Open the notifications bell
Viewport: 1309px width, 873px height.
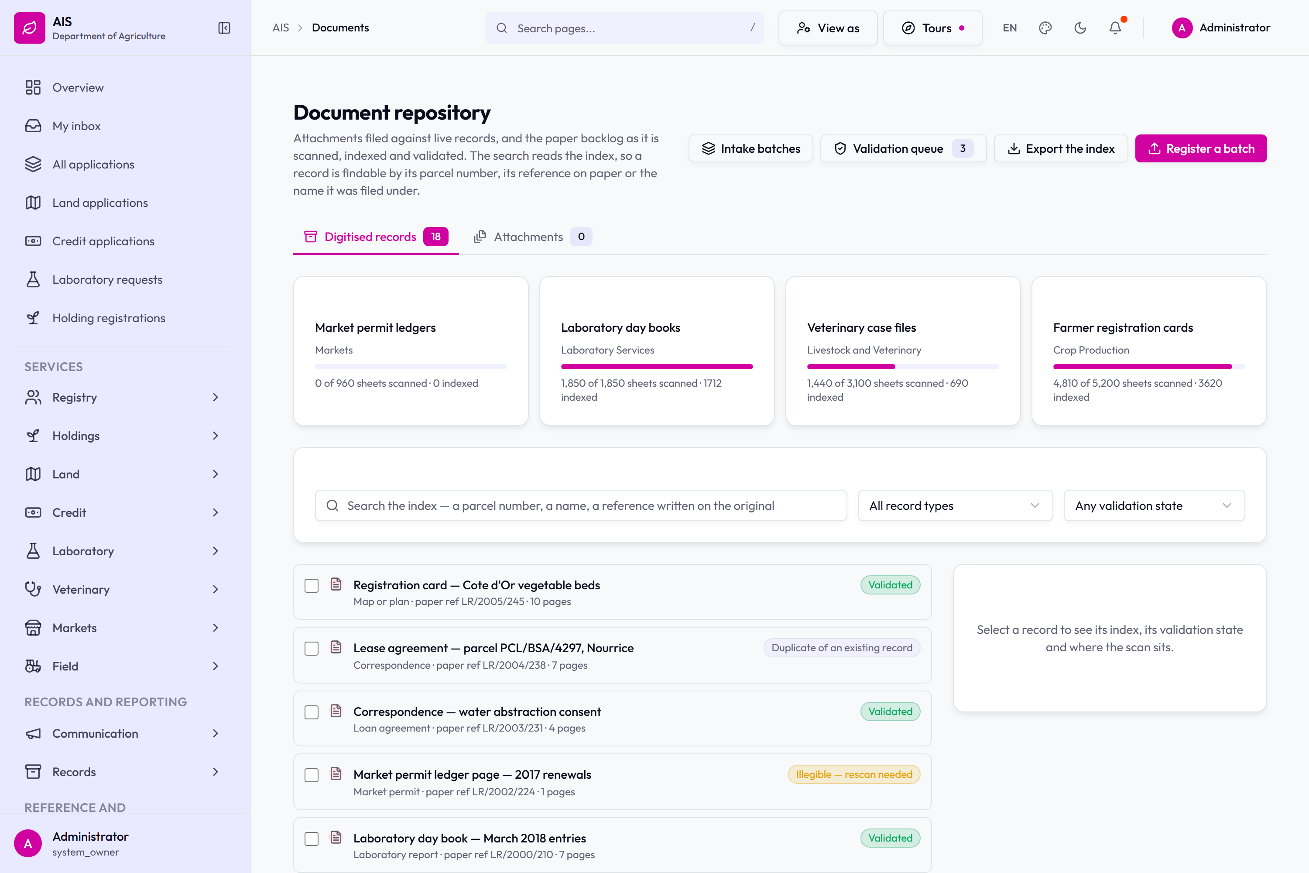(x=1115, y=28)
